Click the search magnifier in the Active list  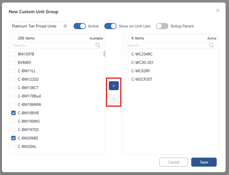[x=211, y=45]
